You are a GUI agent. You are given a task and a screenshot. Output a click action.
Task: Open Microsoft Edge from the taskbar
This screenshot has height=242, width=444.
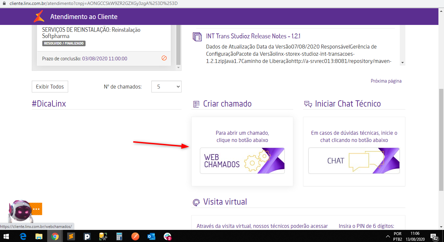pyautogui.click(x=23, y=236)
